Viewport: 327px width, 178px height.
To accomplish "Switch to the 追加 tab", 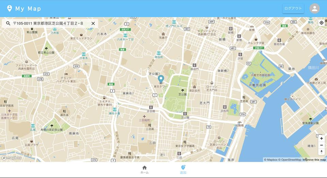I will [x=183, y=170].
